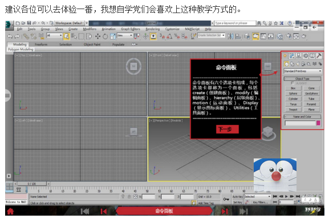Toggle the Auto Key button

click(238, 197)
